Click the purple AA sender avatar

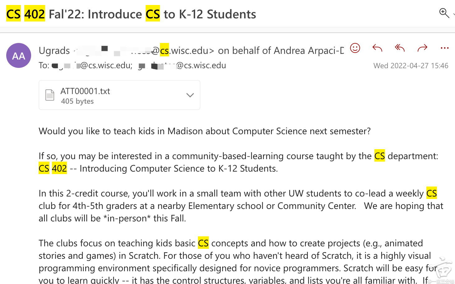pos(19,55)
